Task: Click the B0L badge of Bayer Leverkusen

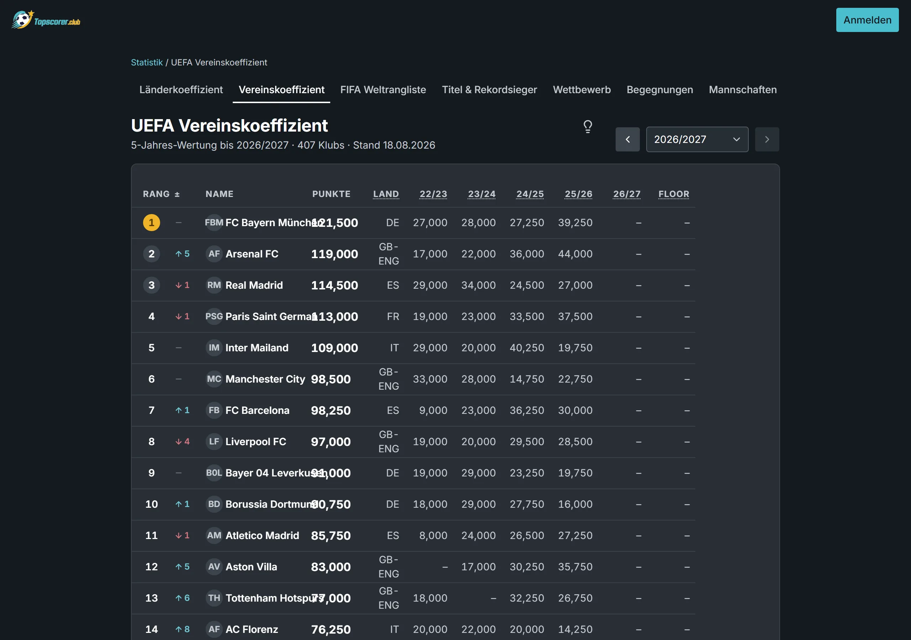Action: [214, 473]
